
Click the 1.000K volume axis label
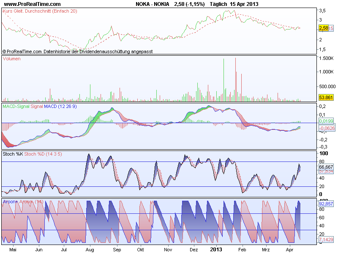[326, 72]
